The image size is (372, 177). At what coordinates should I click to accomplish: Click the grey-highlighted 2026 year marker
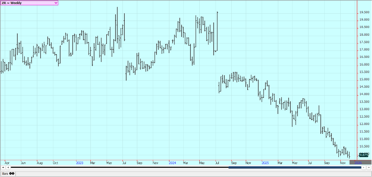pyautogui.click(x=358, y=162)
